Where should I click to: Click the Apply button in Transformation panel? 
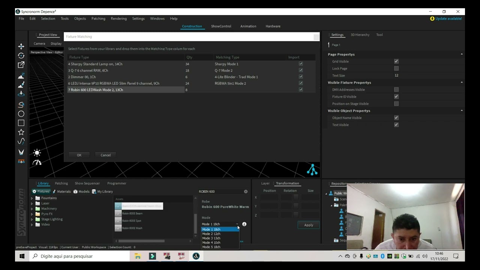pos(309,225)
